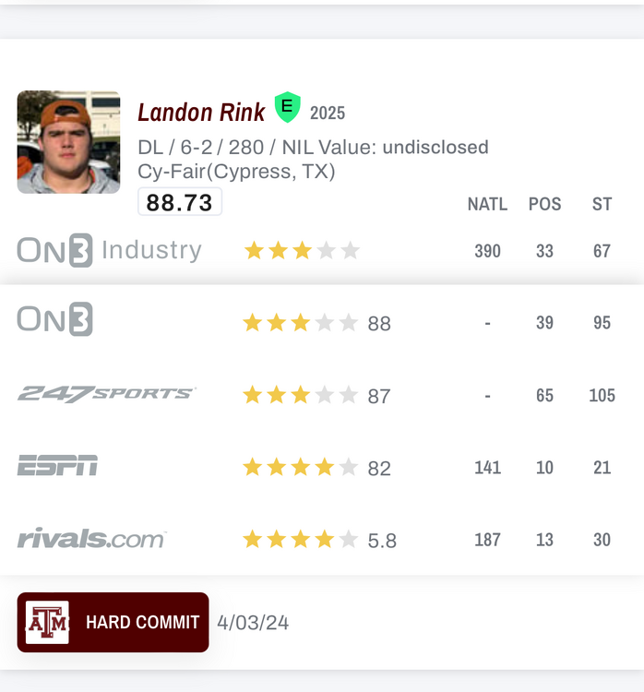Click the 4/03/24 commitment date
This screenshot has height=692, width=644.
coord(253,623)
